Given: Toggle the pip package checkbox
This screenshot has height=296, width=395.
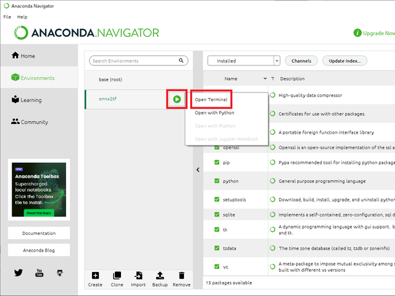Looking at the screenshot, I should [217, 162].
